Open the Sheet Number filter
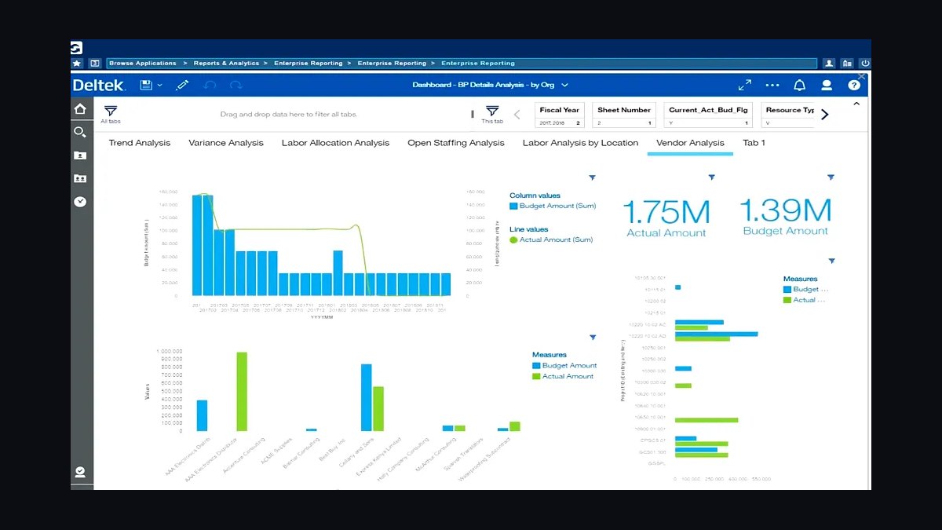The height and width of the screenshot is (530, 942). pyautogui.click(x=624, y=115)
